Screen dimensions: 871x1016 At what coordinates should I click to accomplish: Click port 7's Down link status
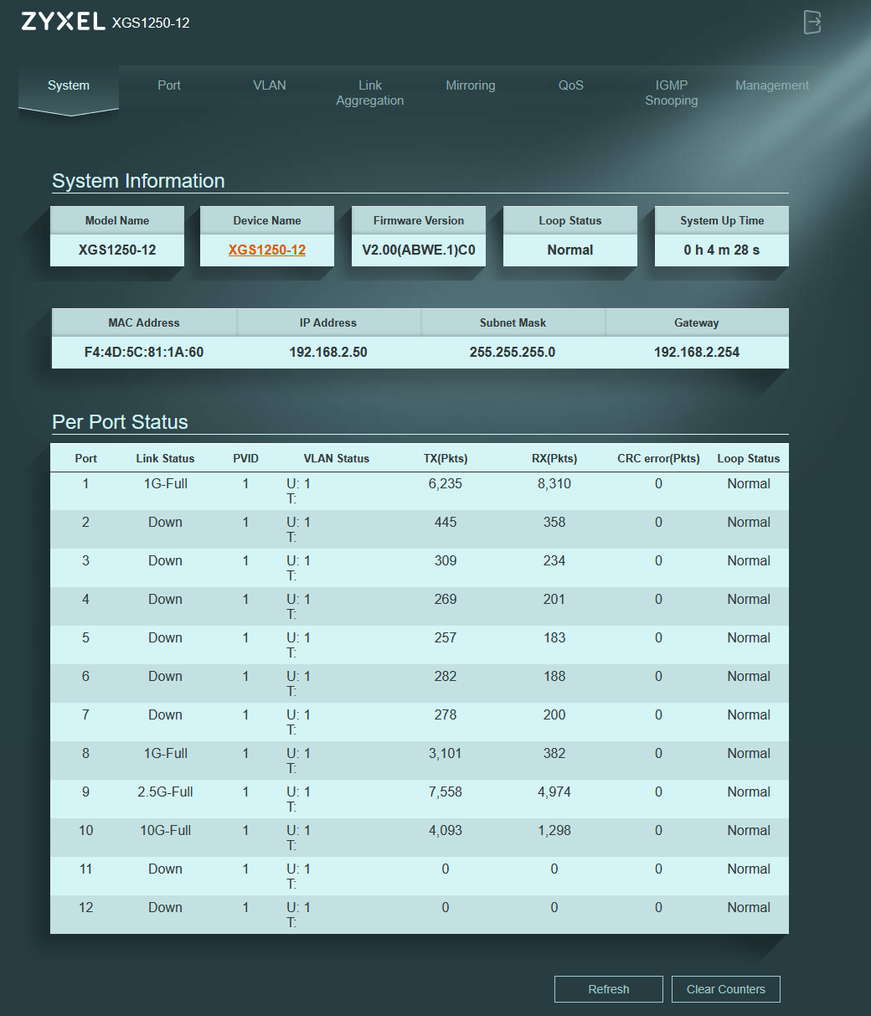tap(166, 714)
